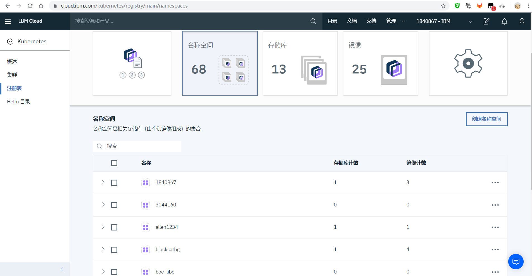
Task: Select the 名称空间 68 card
Action: [x=220, y=63]
